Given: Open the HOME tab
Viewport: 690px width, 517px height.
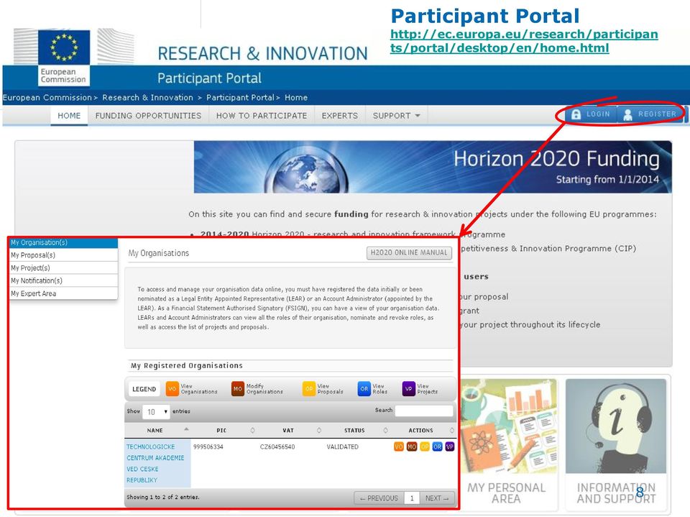Looking at the screenshot, I should point(69,116).
